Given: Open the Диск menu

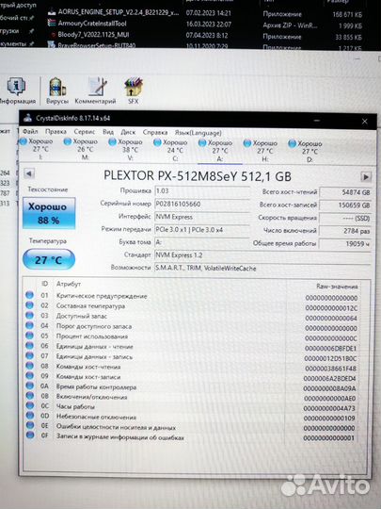Looking at the screenshot, I should click(x=128, y=133).
